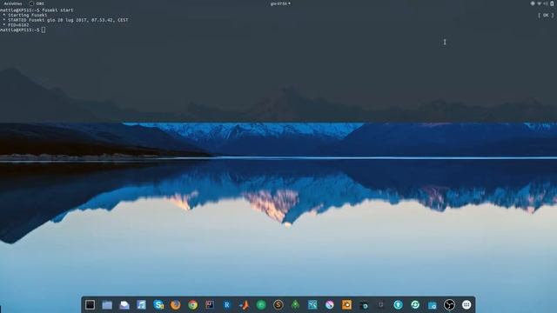This screenshot has height=313, width=557.
Task: Open the OBS app menu in top bar
Action: [x=37, y=3]
